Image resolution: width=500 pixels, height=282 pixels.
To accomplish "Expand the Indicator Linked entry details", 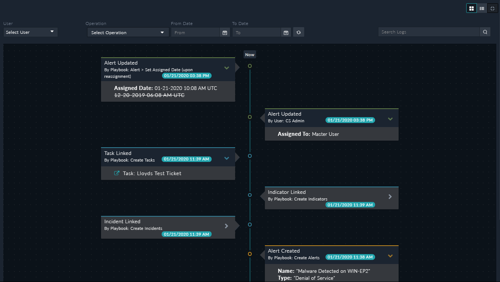I will pyautogui.click(x=390, y=196).
